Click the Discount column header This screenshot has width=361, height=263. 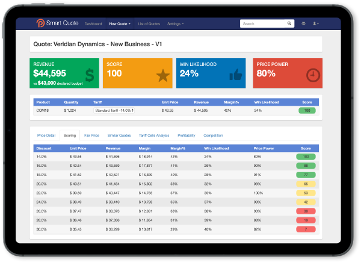point(44,148)
